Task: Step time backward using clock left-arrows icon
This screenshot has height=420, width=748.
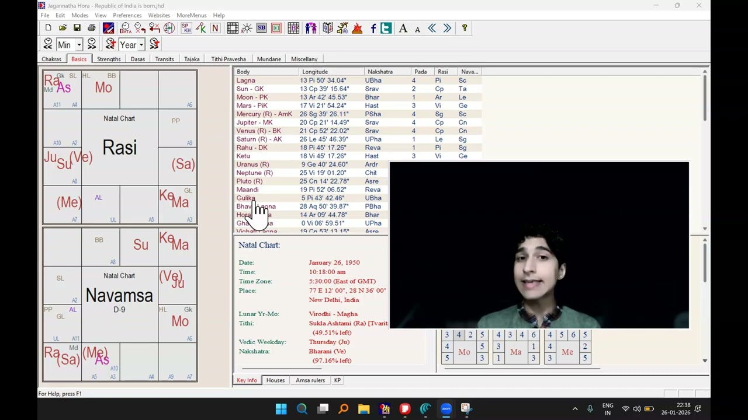Action: pyautogui.click(x=48, y=44)
